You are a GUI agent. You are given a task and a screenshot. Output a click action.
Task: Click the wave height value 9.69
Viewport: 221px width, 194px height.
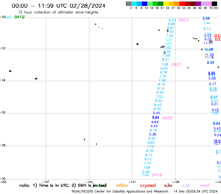[x=155, y=122]
